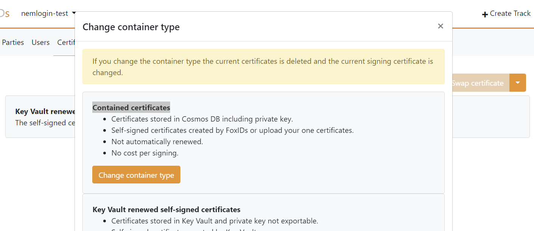Click the Key Vault renewed self-signed certificates heading
The image size is (534, 231).
coord(166,209)
